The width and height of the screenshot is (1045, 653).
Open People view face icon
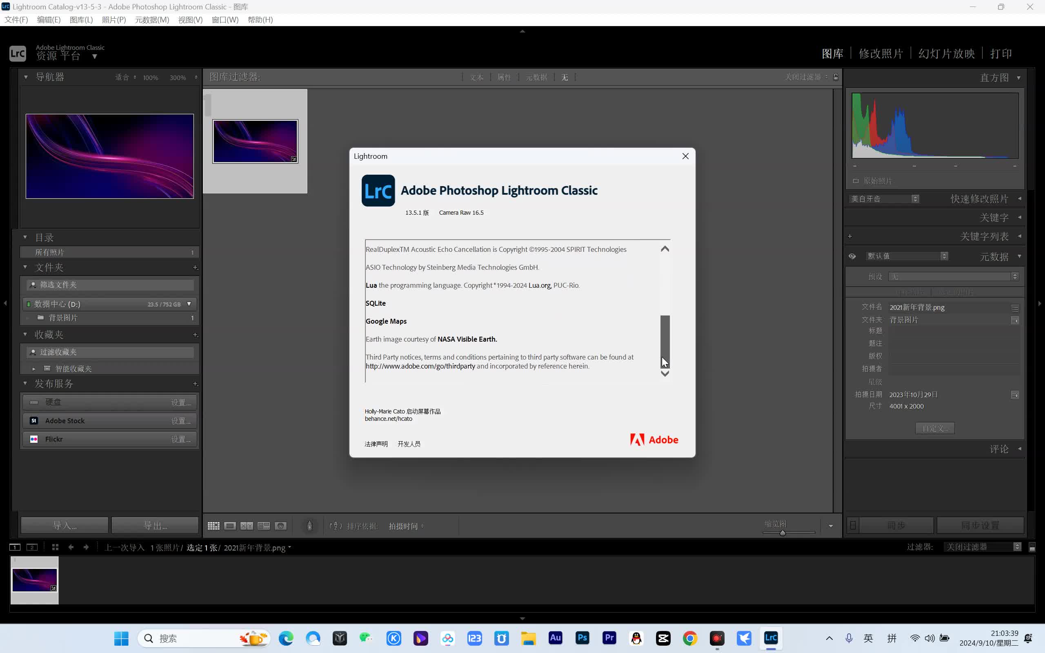tap(281, 526)
